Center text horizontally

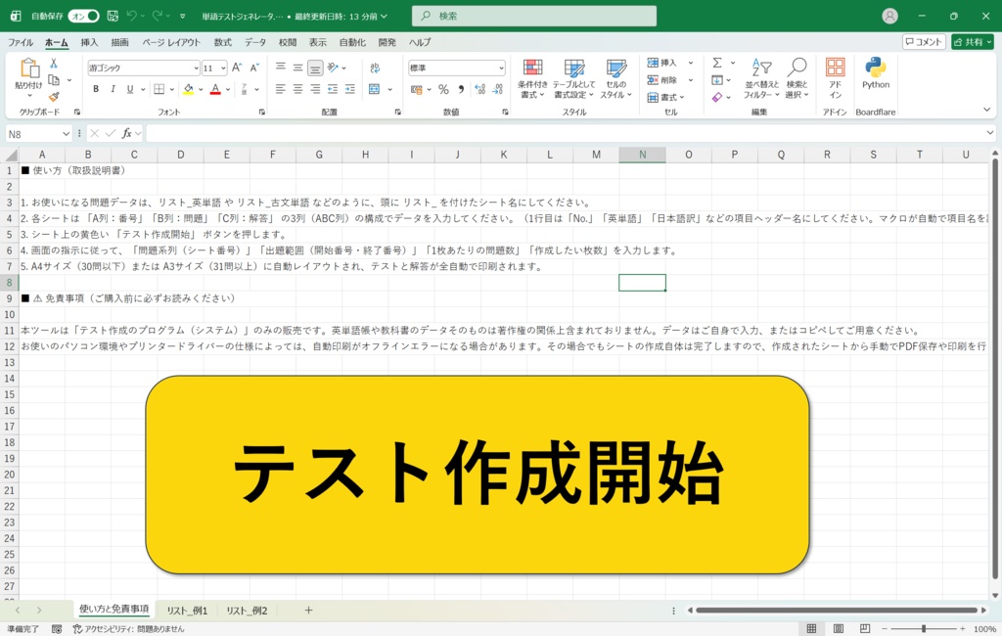(x=297, y=89)
